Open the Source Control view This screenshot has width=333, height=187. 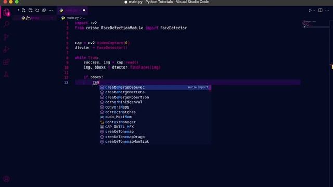6,37
